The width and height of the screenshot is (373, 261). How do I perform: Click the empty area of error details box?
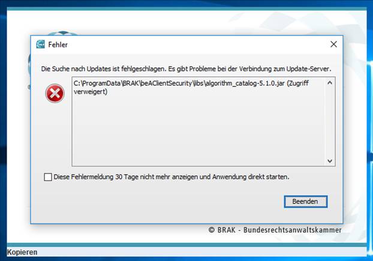tap(198, 131)
